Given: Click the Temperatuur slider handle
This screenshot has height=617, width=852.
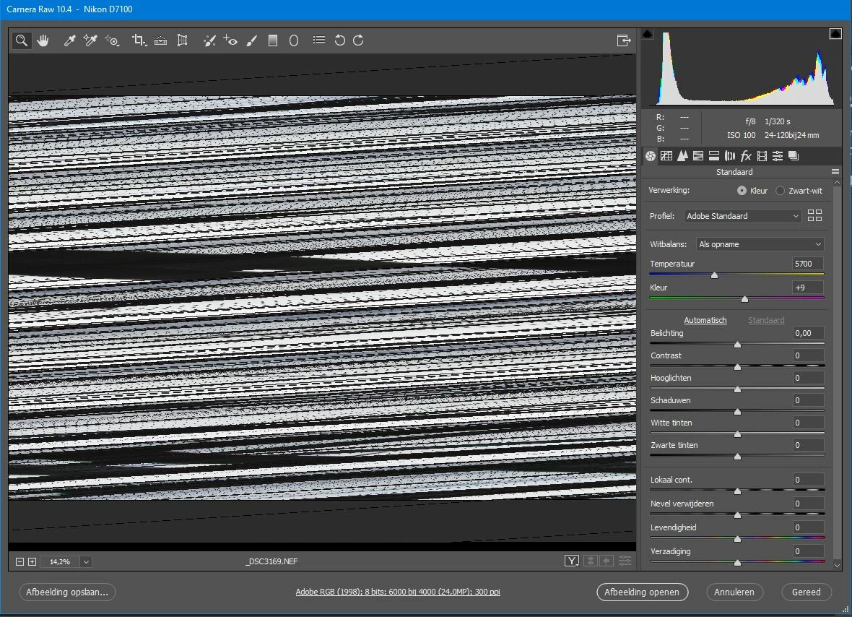Looking at the screenshot, I should 715,275.
